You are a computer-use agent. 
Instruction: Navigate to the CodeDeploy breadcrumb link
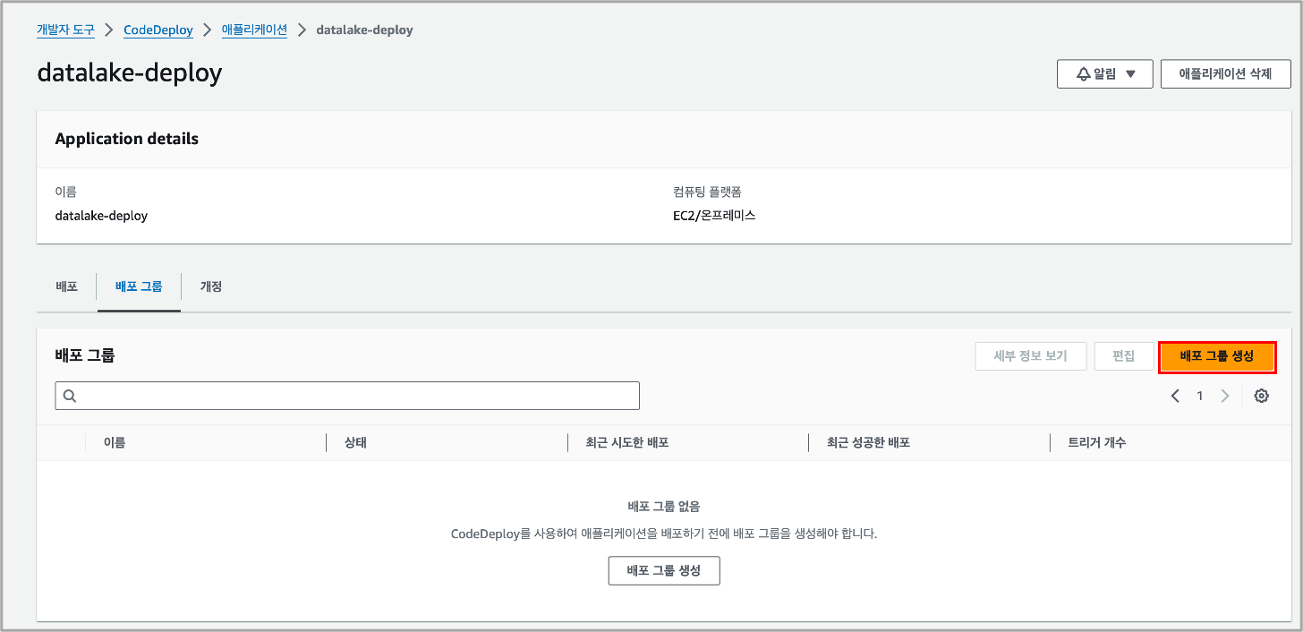coord(158,30)
